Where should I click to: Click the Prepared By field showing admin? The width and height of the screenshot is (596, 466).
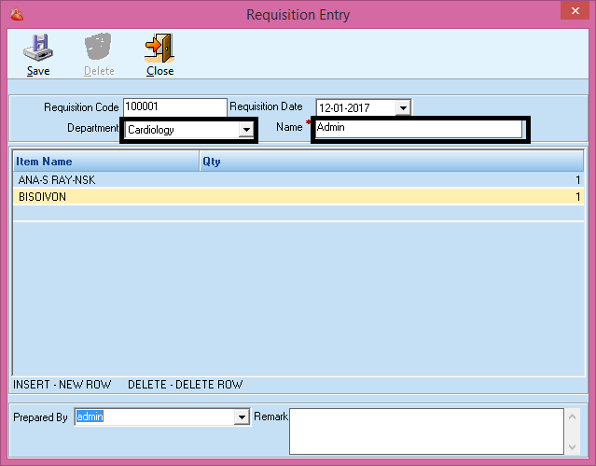(x=154, y=417)
